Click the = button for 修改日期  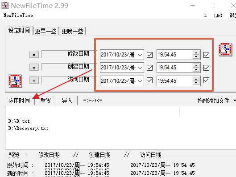coord(34,54)
